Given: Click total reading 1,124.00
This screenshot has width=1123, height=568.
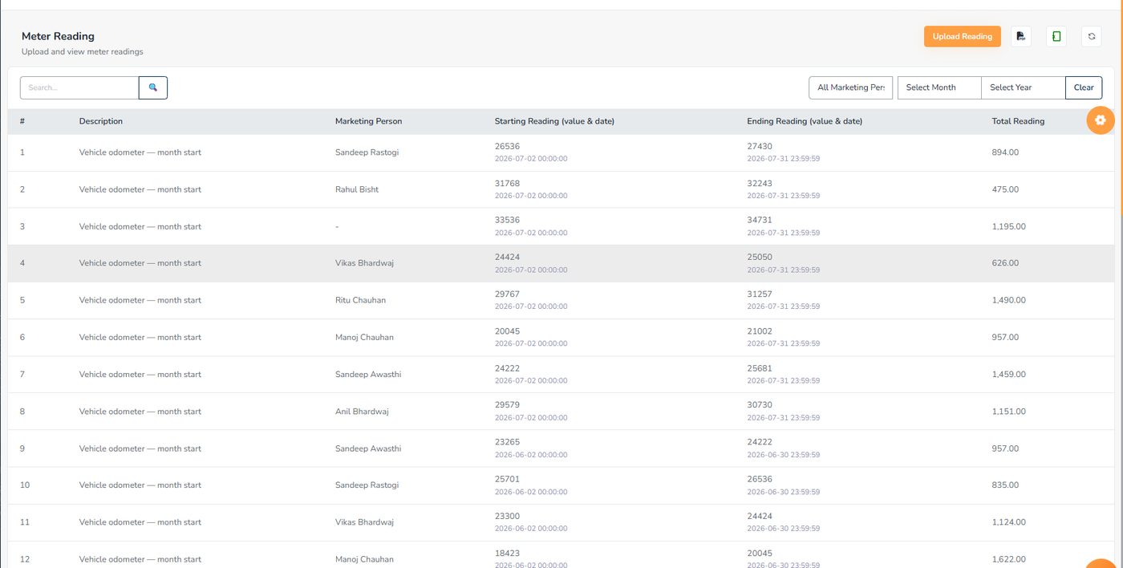Looking at the screenshot, I should (x=1009, y=522).
